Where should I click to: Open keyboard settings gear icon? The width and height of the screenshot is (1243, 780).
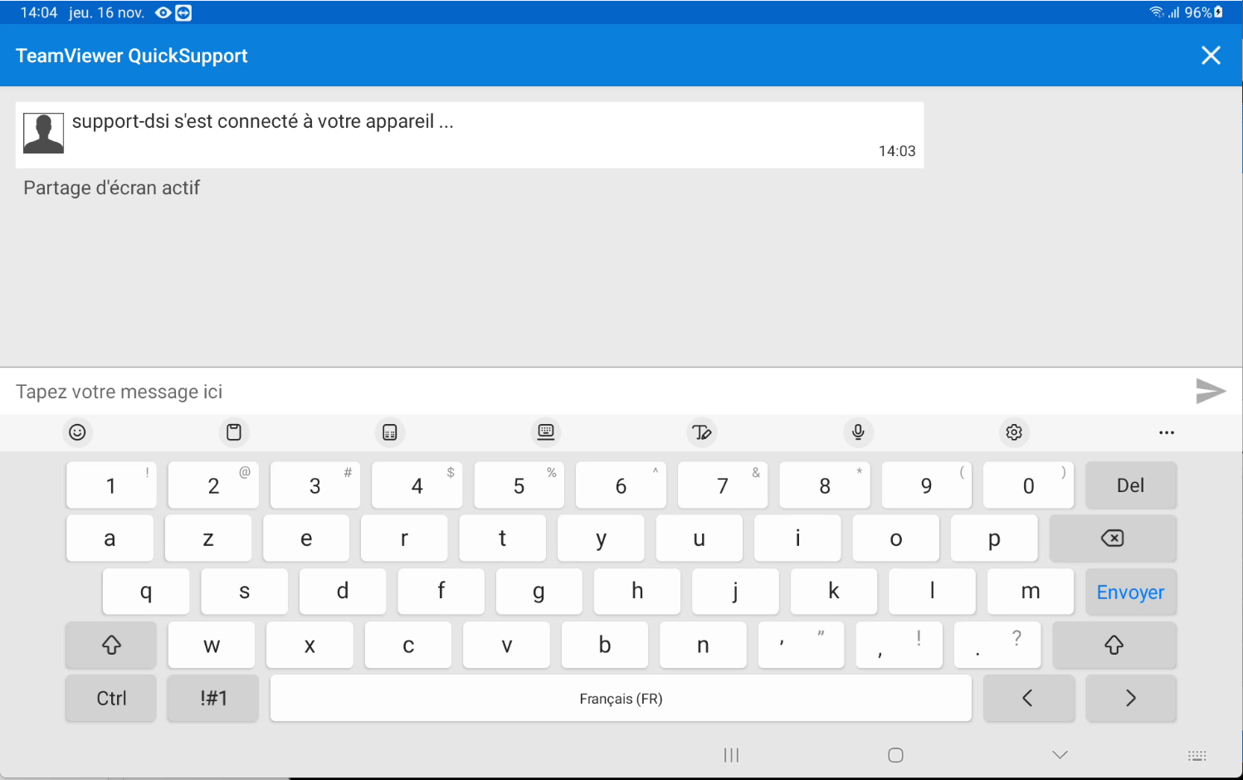[1014, 432]
